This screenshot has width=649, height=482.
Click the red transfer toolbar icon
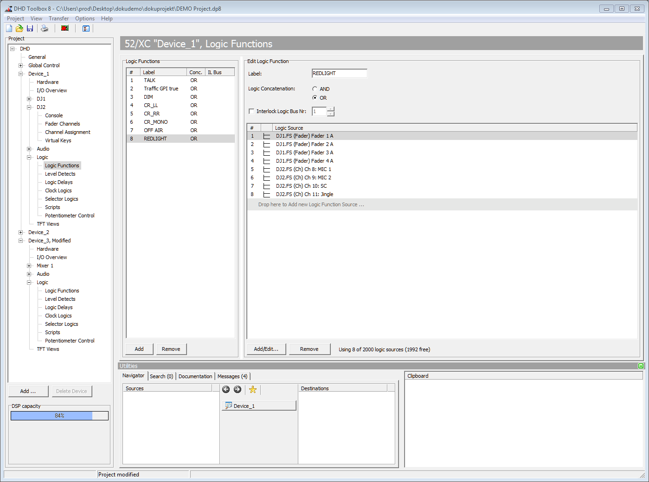pos(64,28)
